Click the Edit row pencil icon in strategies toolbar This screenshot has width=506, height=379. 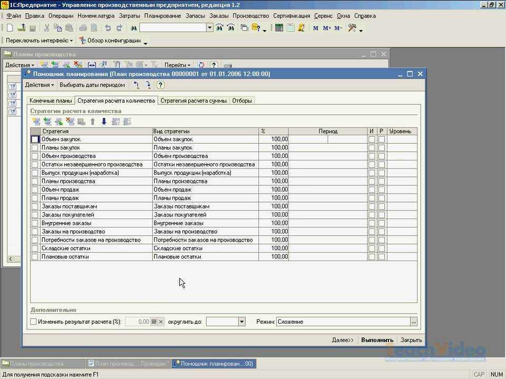(59, 122)
